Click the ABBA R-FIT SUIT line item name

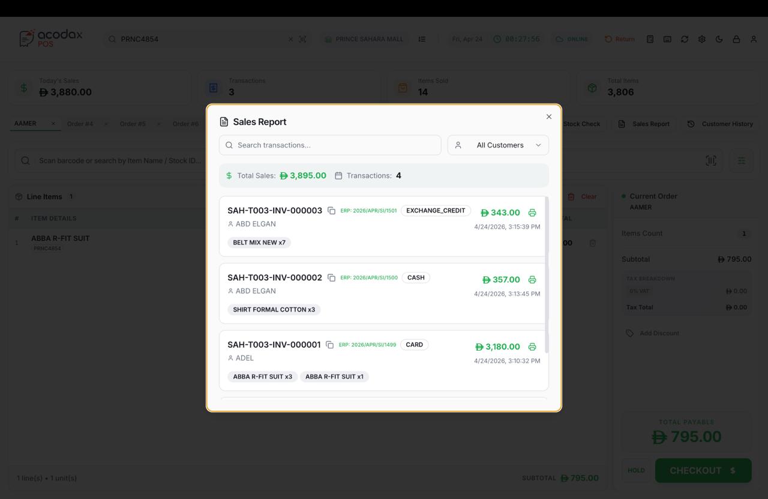pos(60,238)
